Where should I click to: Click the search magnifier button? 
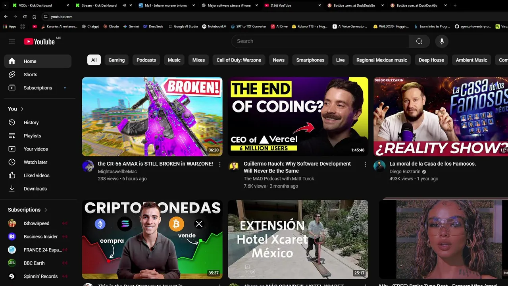tap(419, 41)
